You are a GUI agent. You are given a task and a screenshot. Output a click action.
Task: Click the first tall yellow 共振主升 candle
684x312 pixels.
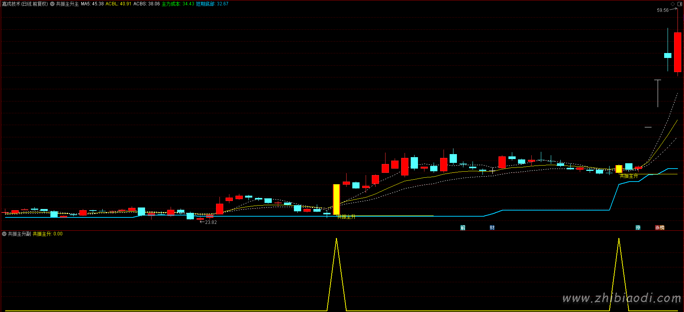336,199
